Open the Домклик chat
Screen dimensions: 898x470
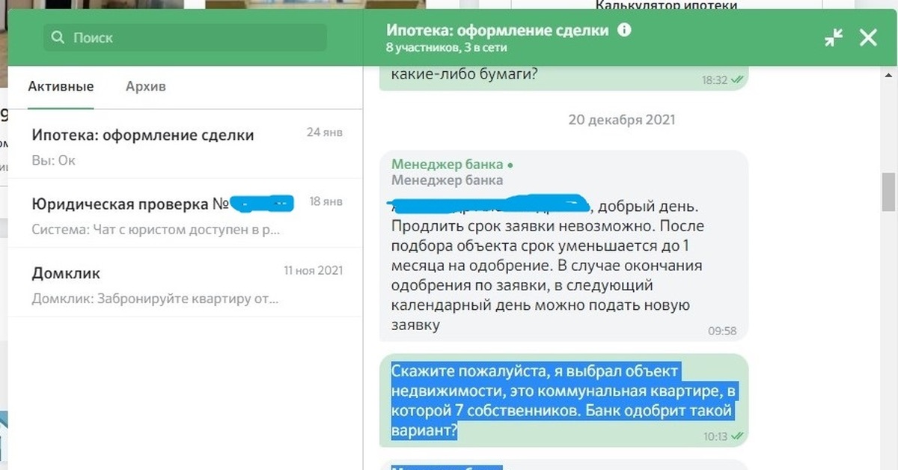point(186,282)
